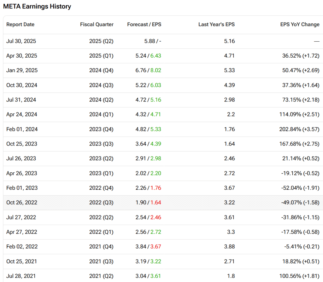Click the "Oct 26, 2022" report date
This screenshot has width=323, height=282.
click(22, 203)
